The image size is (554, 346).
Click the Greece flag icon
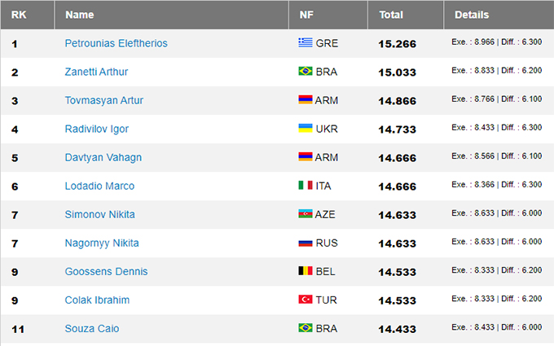coord(306,43)
